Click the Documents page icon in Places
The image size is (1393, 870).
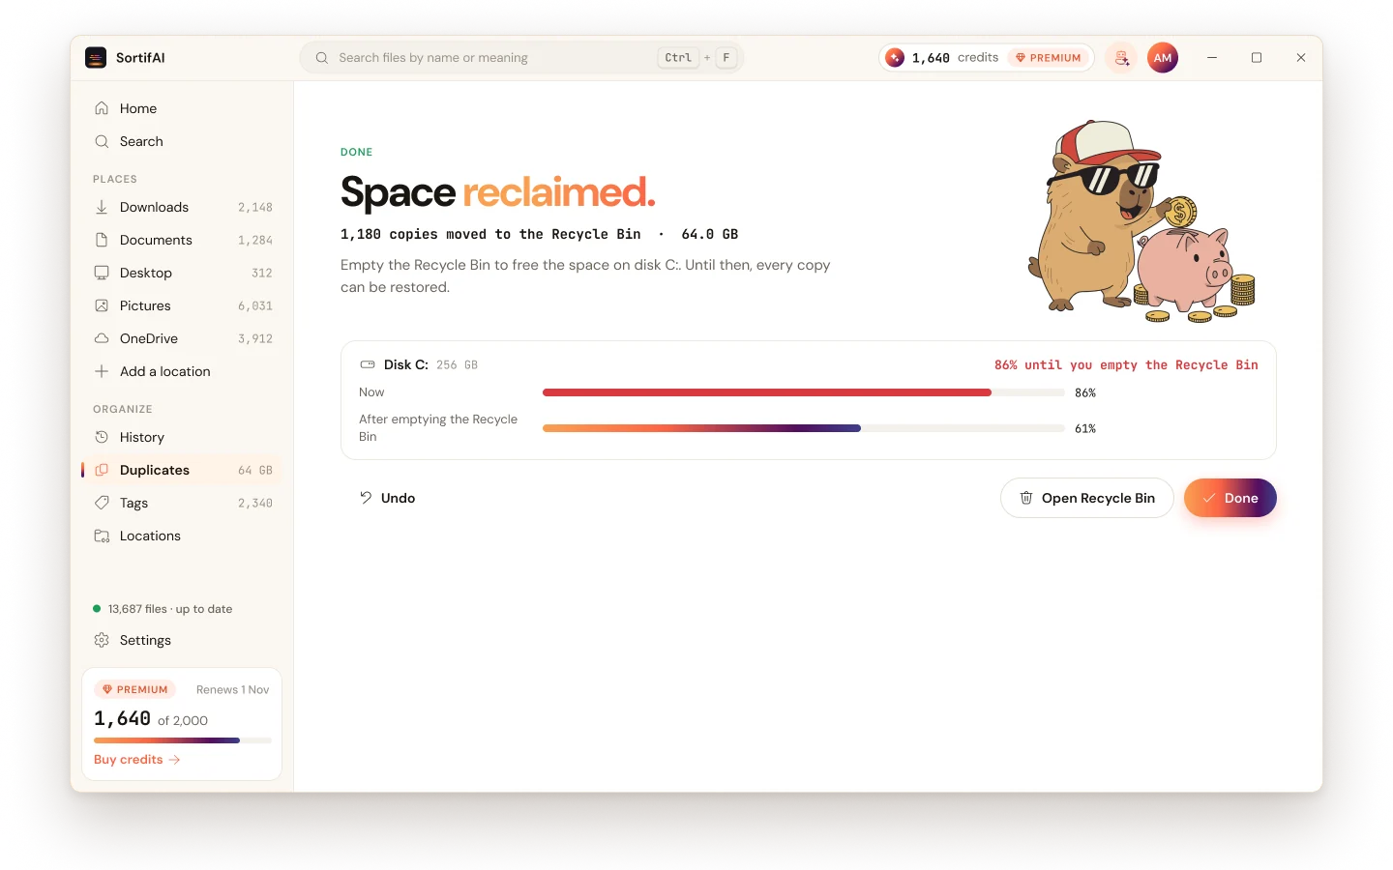(x=102, y=240)
